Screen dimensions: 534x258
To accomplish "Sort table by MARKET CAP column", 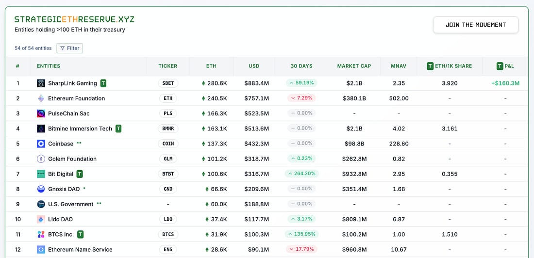I will (354, 66).
